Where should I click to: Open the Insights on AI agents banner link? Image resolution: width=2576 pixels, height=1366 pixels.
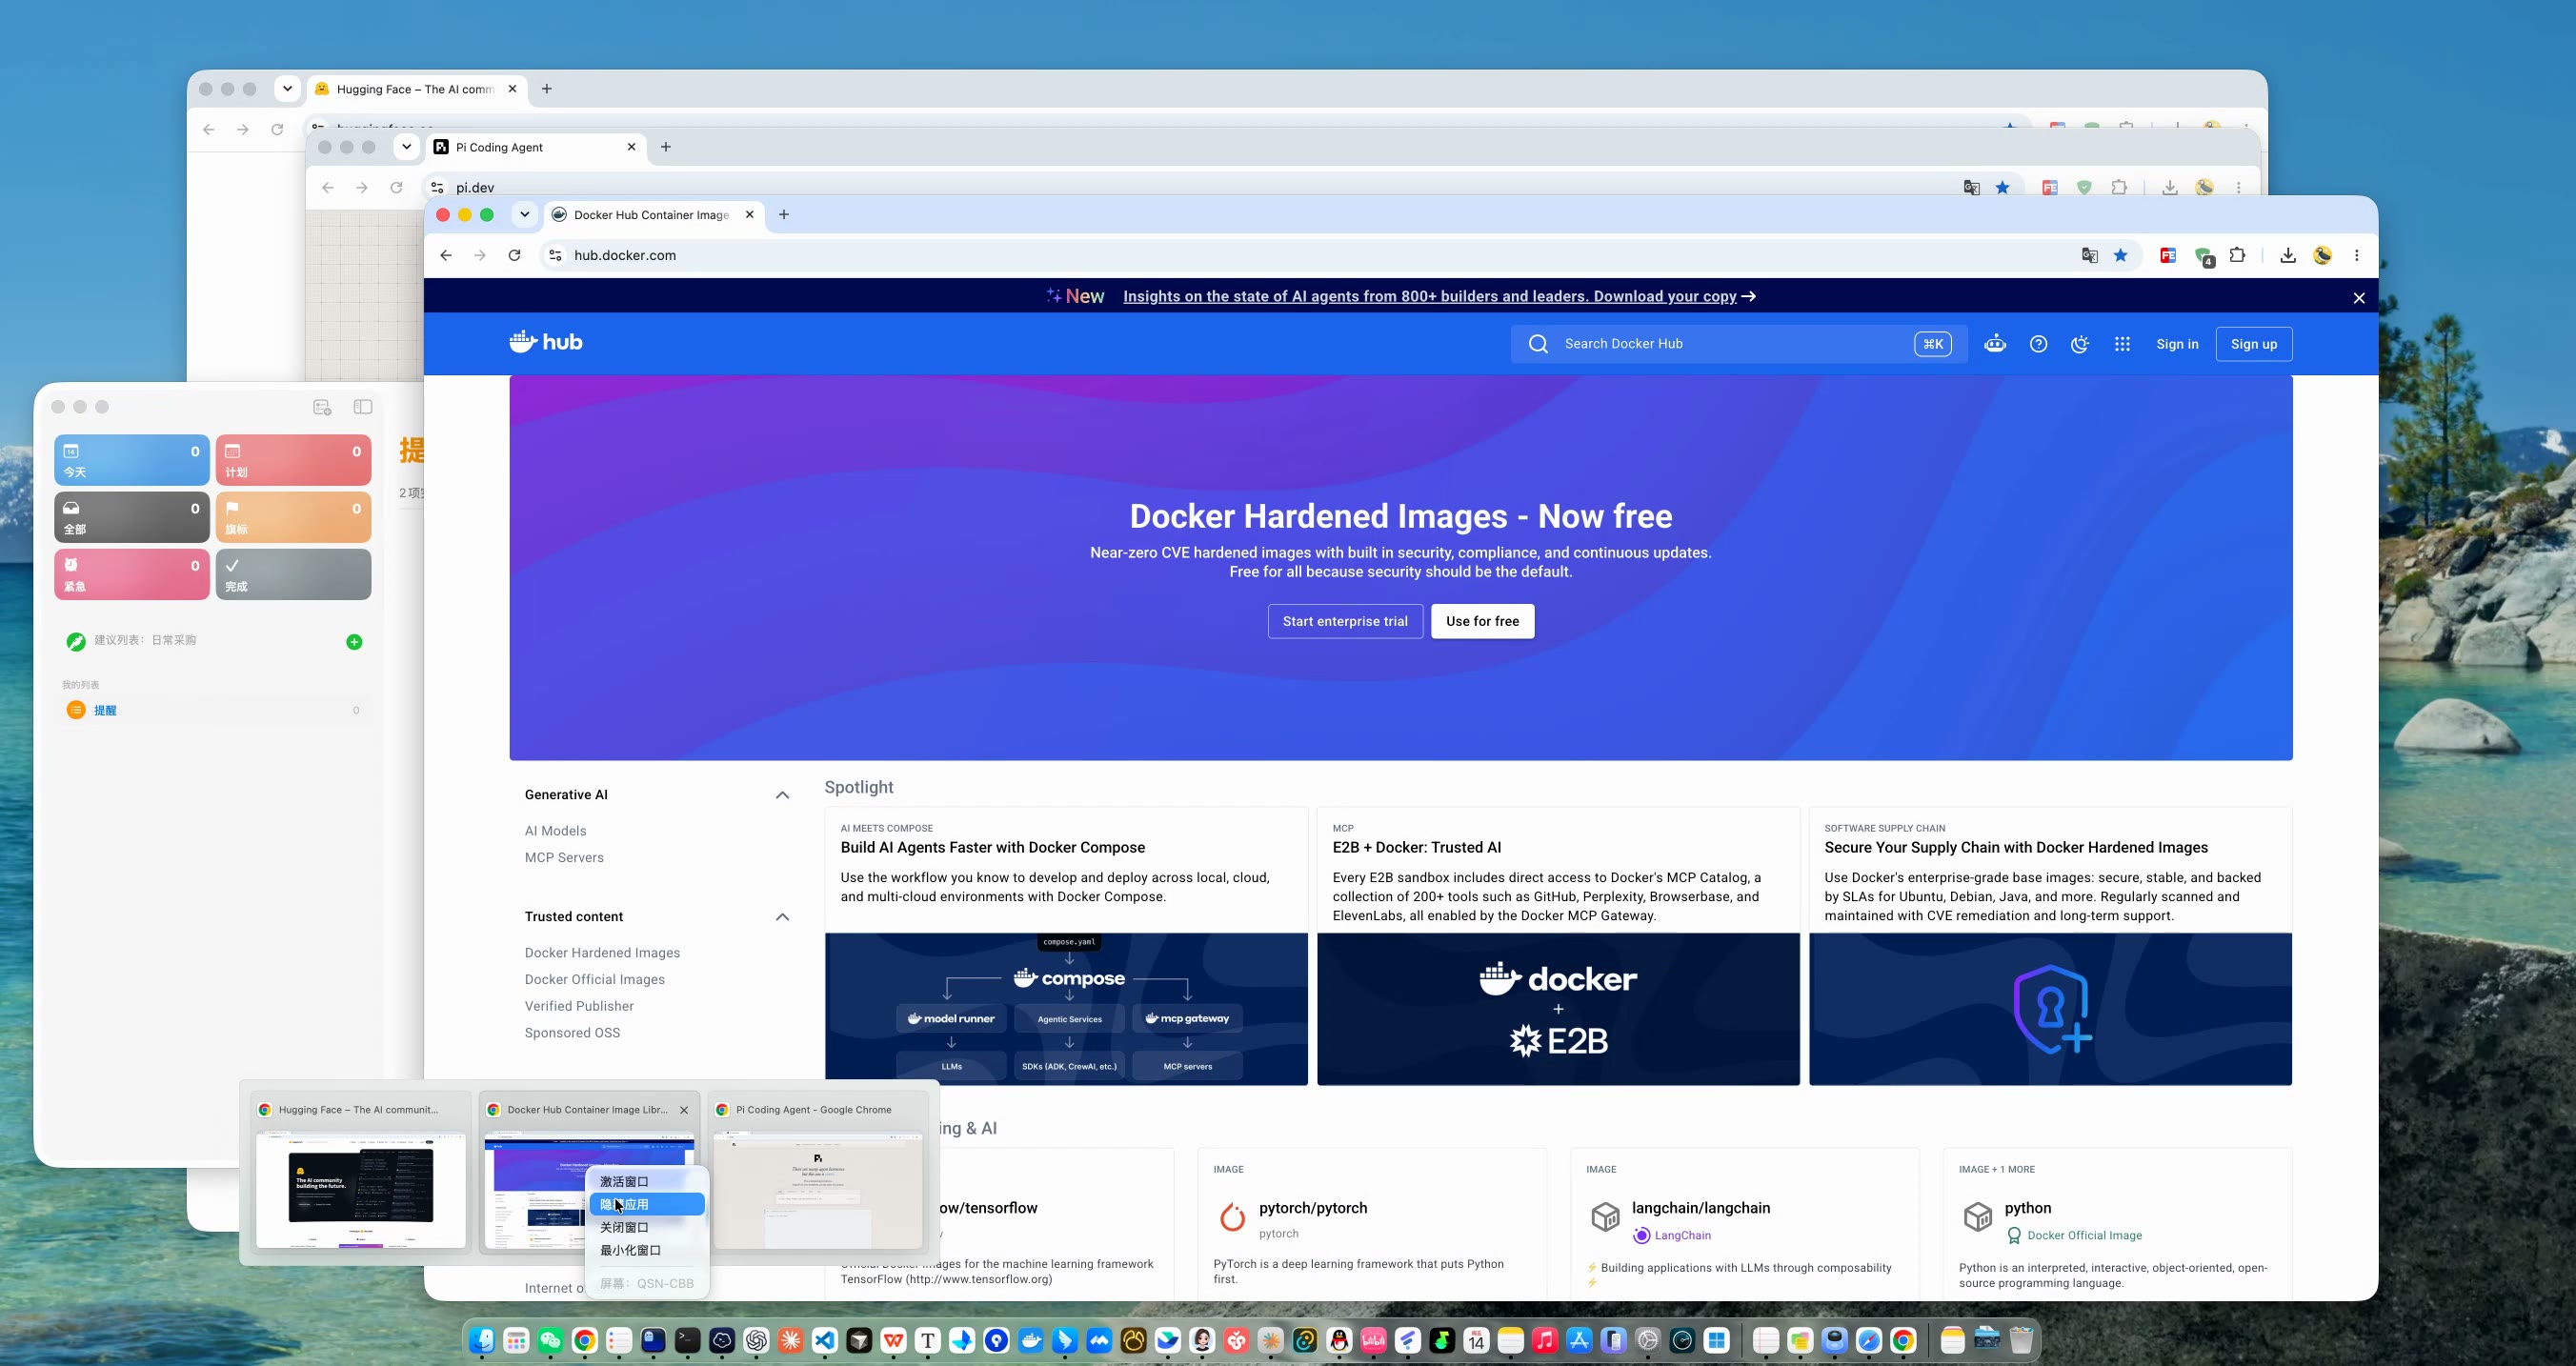pyautogui.click(x=1439, y=296)
